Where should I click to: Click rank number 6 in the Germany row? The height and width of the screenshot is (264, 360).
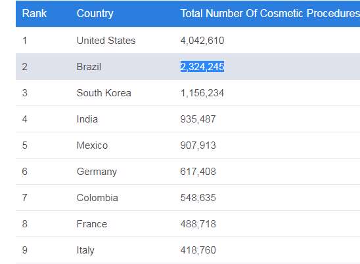coord(24,172)
